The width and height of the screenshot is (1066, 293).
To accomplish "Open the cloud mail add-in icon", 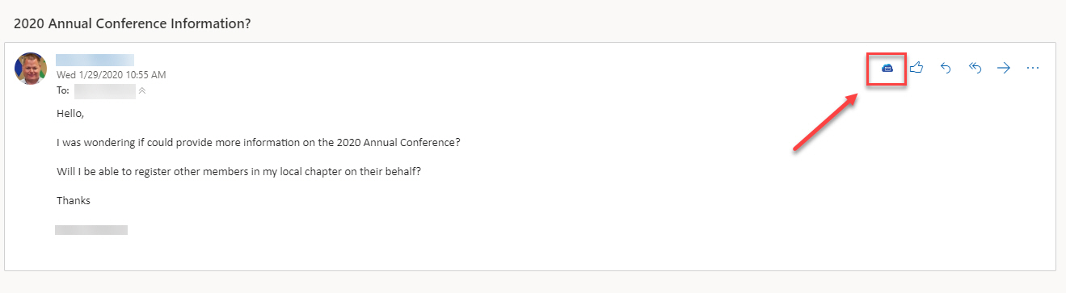I will 887,69.
